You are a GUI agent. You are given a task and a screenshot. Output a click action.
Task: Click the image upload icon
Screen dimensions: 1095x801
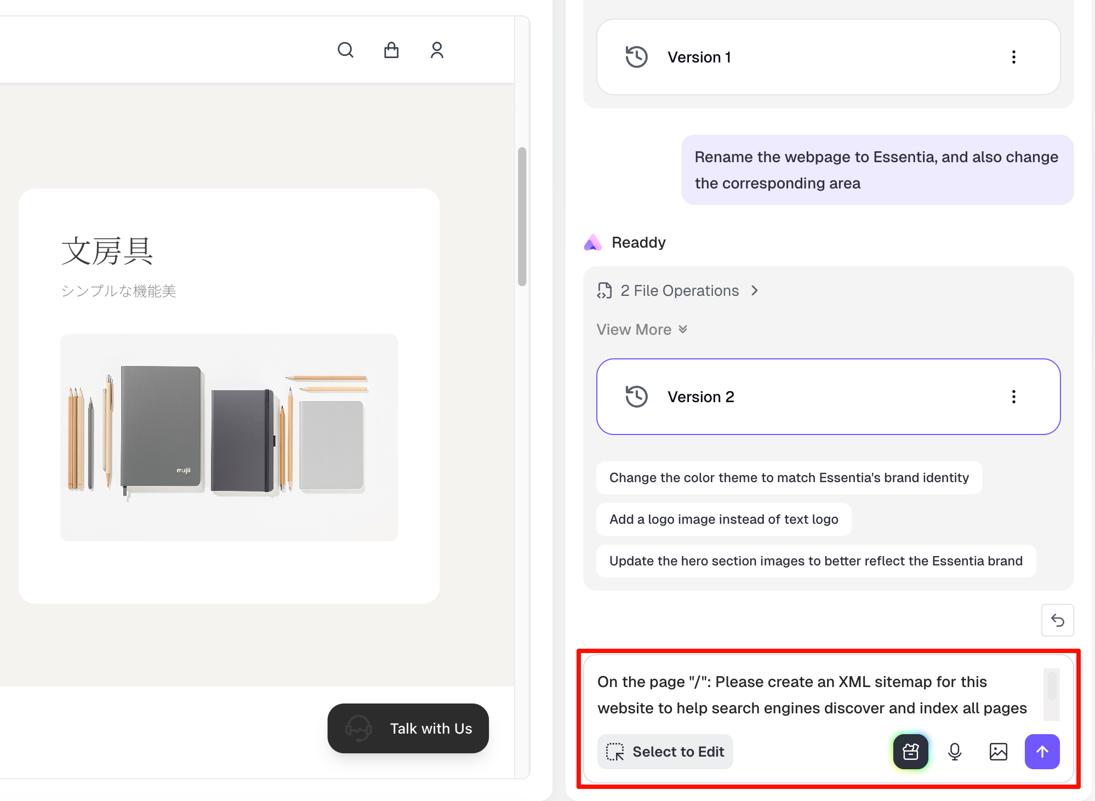pos(999,752)
